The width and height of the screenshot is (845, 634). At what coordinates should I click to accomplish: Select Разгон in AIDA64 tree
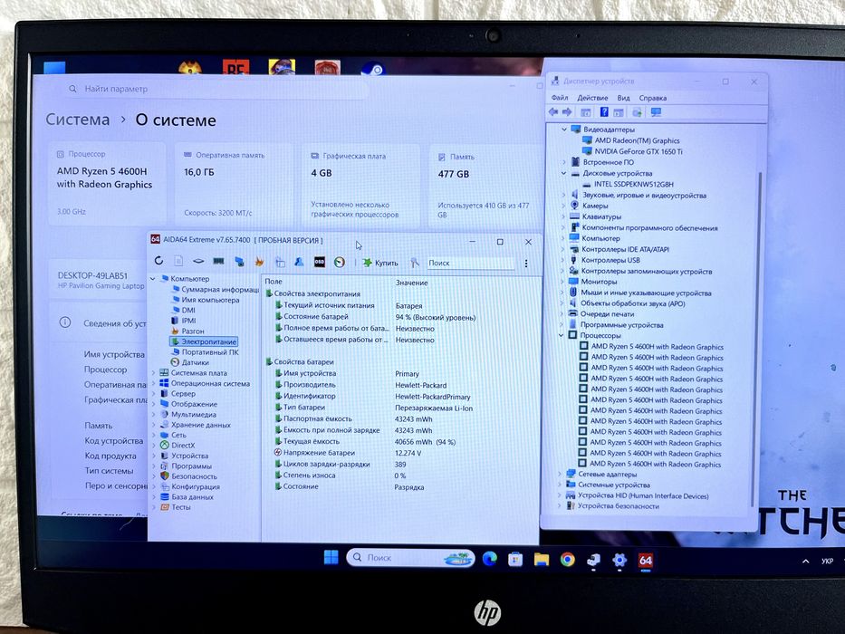[x=187, y=331]
